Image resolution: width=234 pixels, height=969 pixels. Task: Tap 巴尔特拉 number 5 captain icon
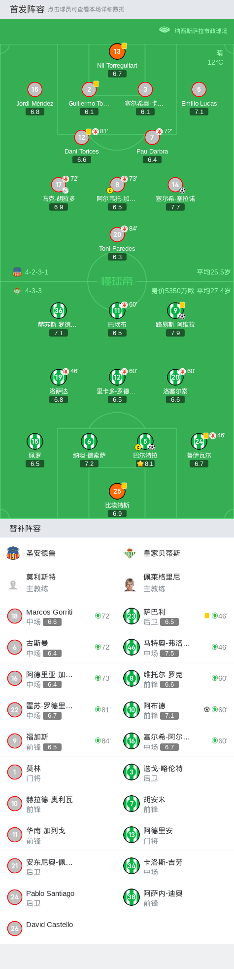(x=145, y=441)
